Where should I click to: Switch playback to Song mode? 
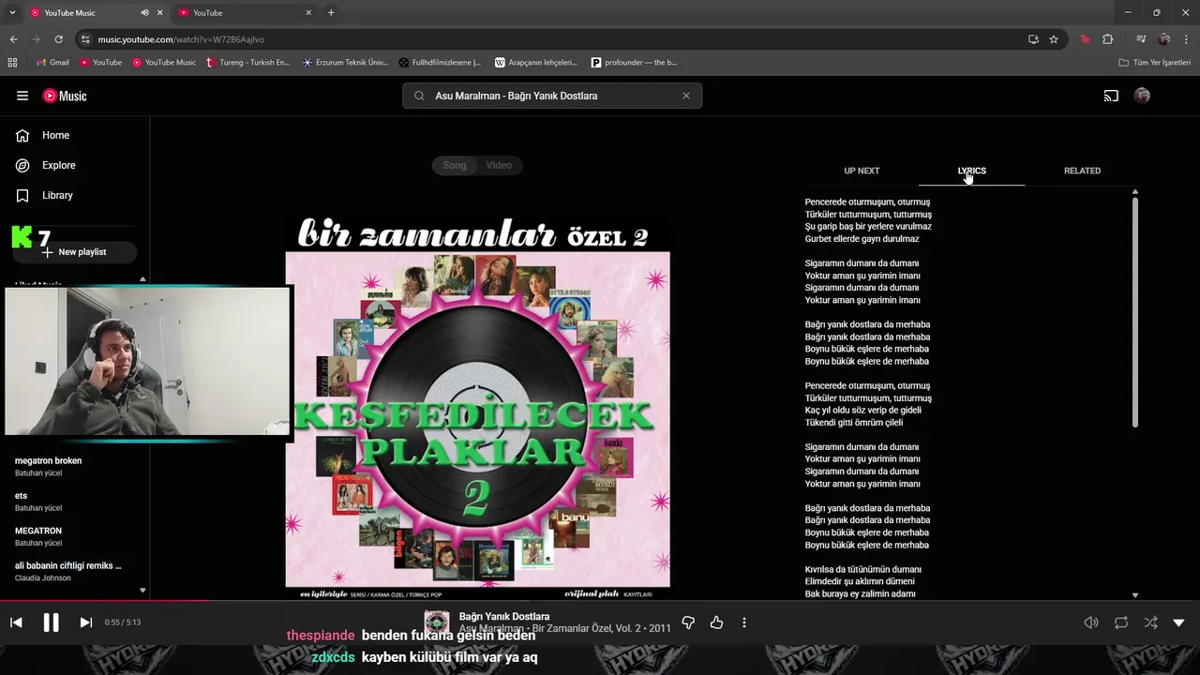point(455,165)
